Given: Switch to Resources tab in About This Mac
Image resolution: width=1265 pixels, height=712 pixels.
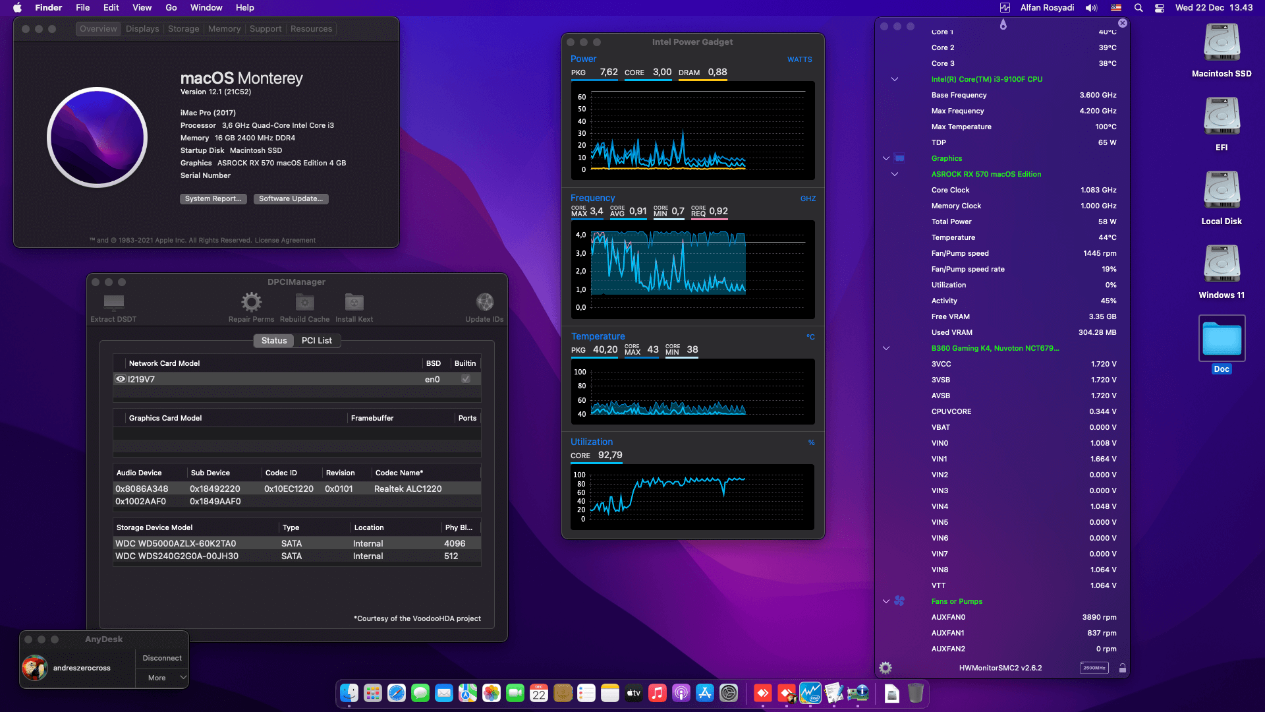Looking at the screenshot, I should point(311,29).
